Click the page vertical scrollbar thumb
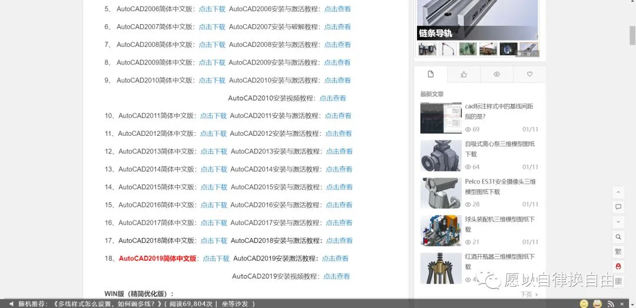This screenshot has height=308, width=636. tap(632, 36)
